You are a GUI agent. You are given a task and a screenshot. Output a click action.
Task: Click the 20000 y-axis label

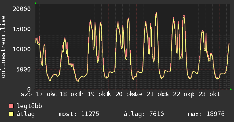pyautogui.click(x=22, y=9)
